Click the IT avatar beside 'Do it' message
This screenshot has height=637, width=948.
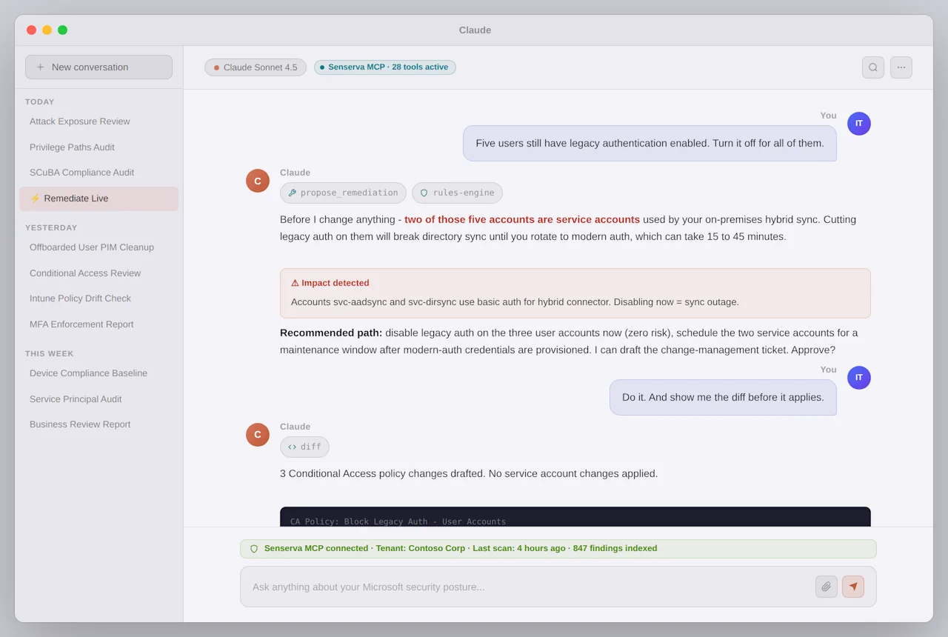(x=859, y=378)
